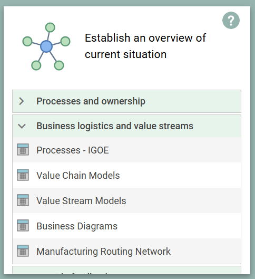The height and width of the screenshot is (279, 255).
Task: Open Business Diagrams list item
Action: tap(126, 226)
